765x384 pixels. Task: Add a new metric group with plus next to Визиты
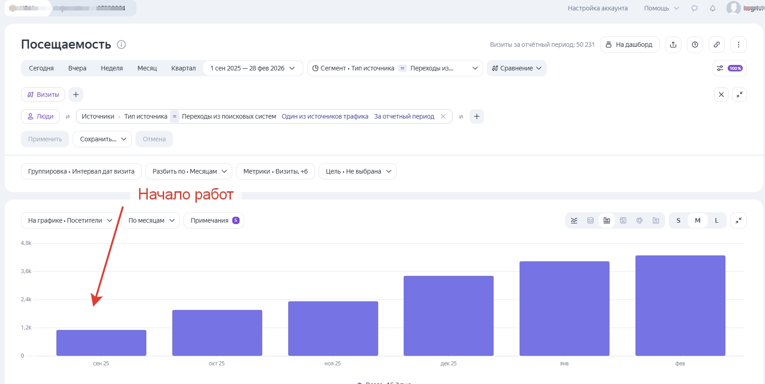[x=76, y=95]
